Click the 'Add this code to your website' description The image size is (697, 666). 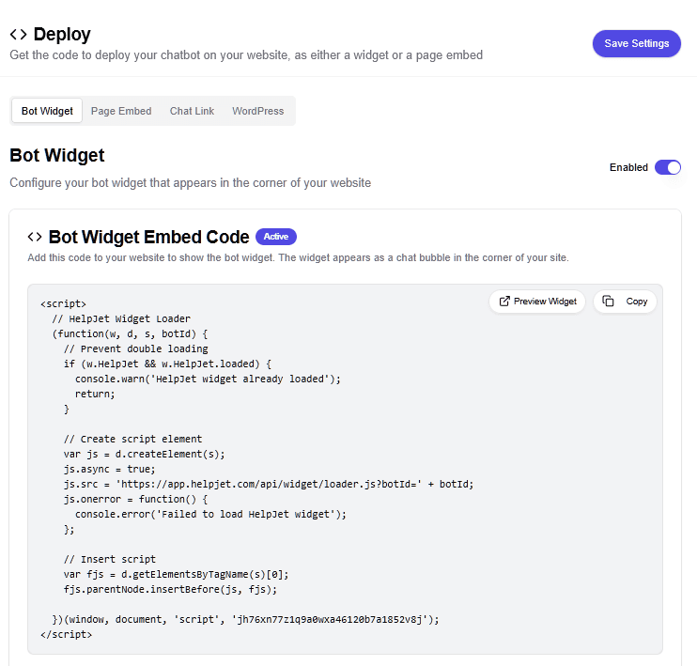coord(298,258)
